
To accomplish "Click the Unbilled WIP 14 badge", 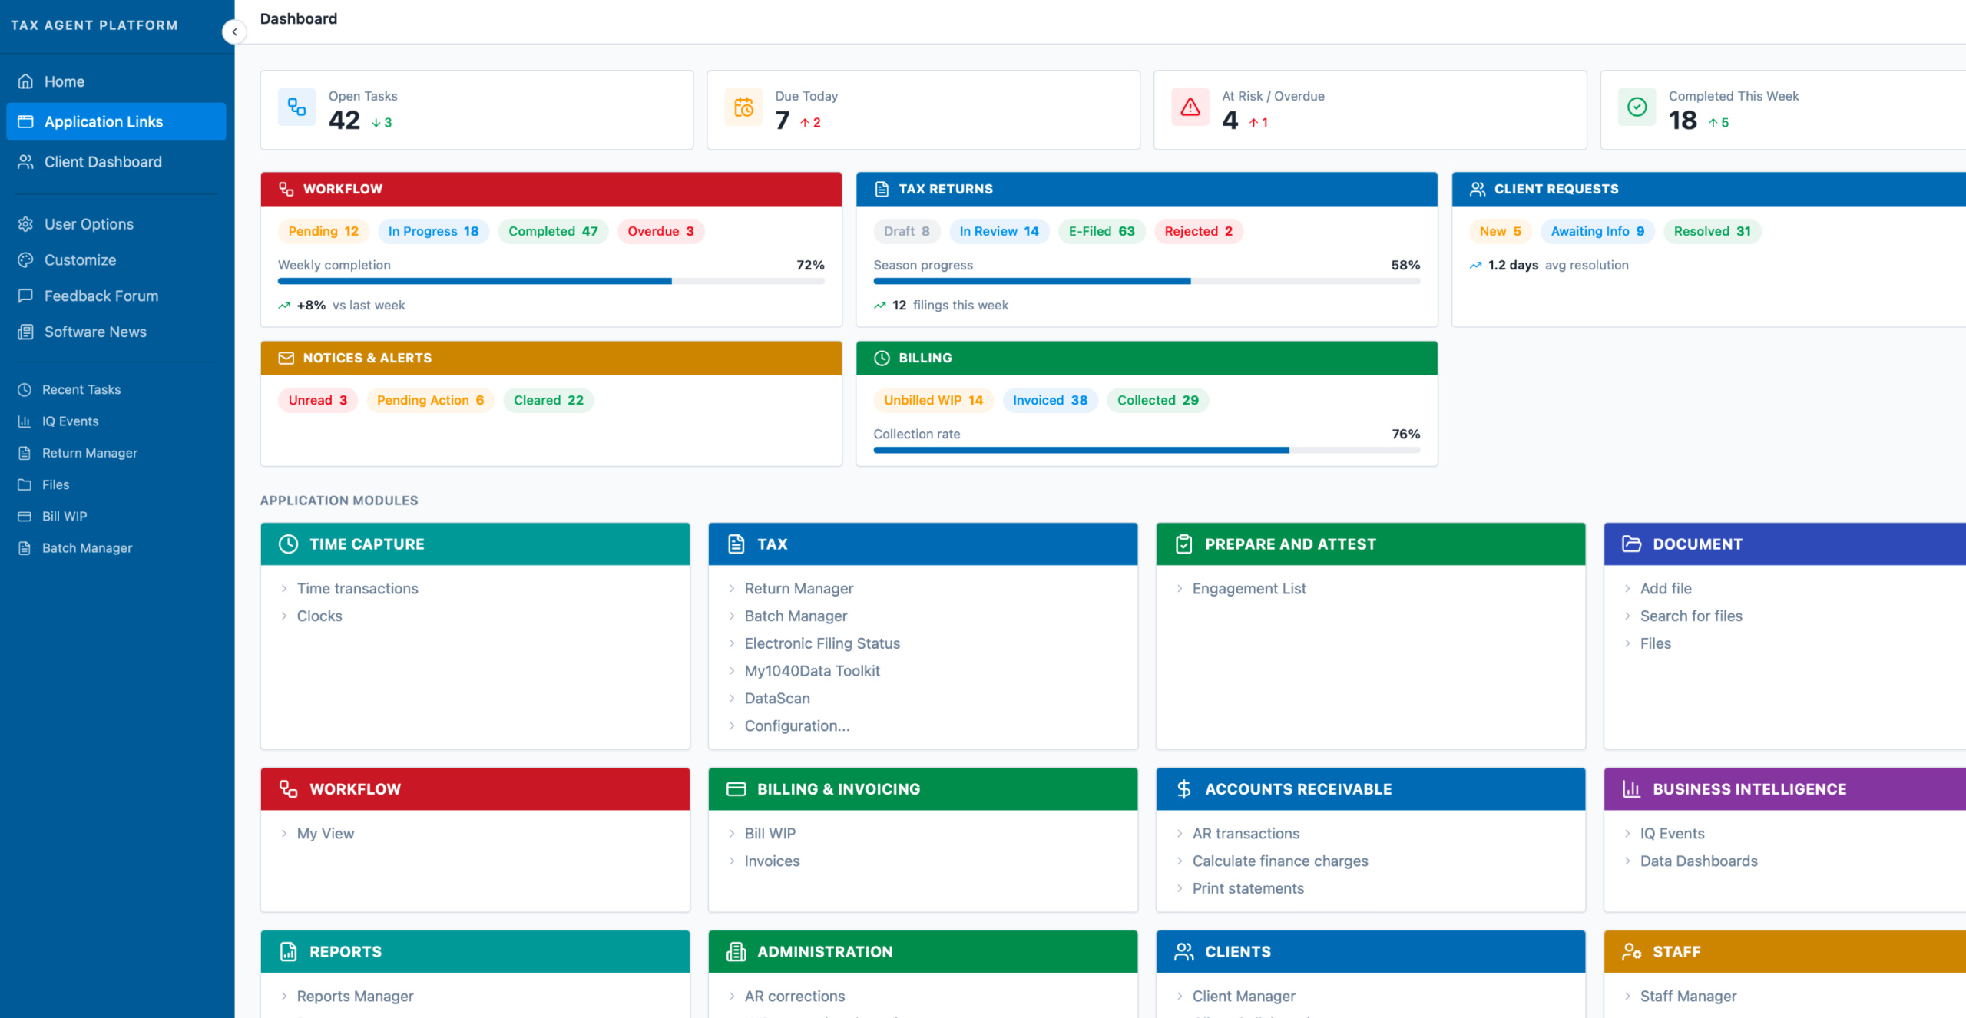I will [933, 400].
